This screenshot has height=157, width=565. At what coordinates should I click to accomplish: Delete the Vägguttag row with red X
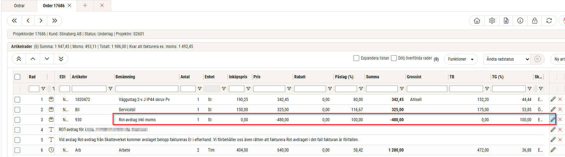(560, 99)
